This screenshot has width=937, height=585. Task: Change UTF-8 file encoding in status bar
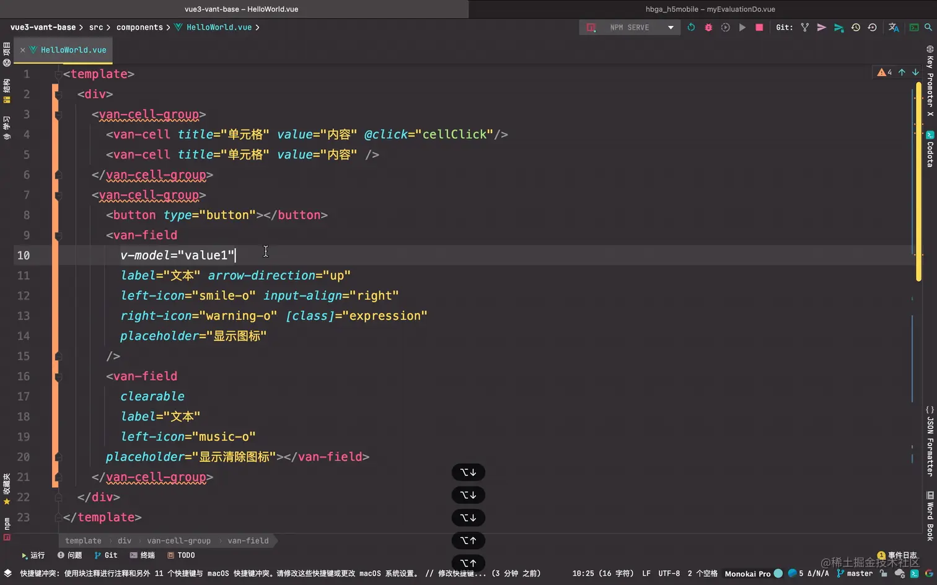(x=669, y=574)
